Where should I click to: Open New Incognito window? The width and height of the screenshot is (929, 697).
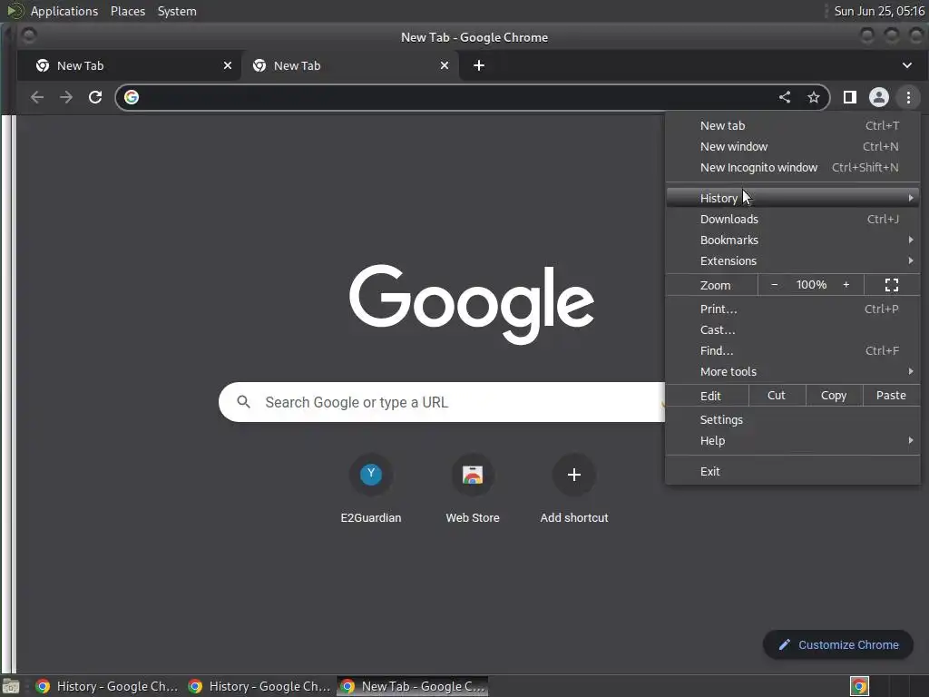(x=793, y=168)
